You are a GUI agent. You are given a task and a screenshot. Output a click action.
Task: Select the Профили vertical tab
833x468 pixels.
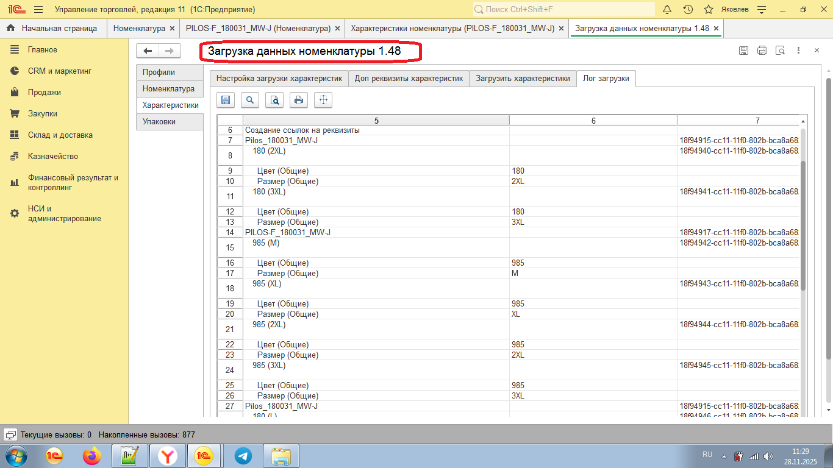[170, 73]
